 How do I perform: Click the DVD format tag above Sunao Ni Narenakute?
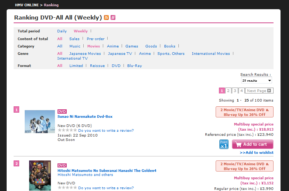[x=62, y=112]
